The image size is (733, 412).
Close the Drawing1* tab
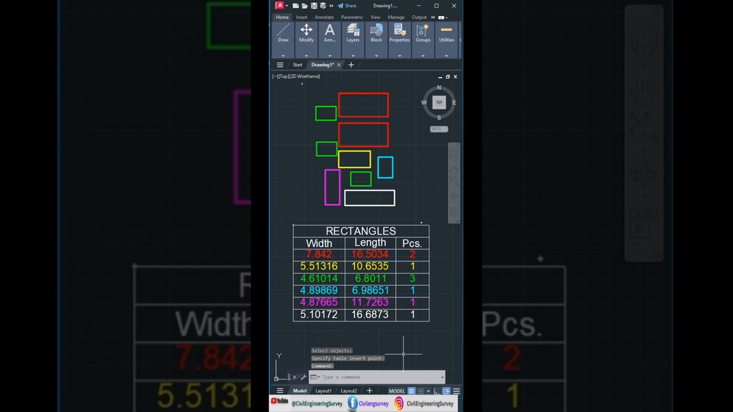tap(338, 65)
